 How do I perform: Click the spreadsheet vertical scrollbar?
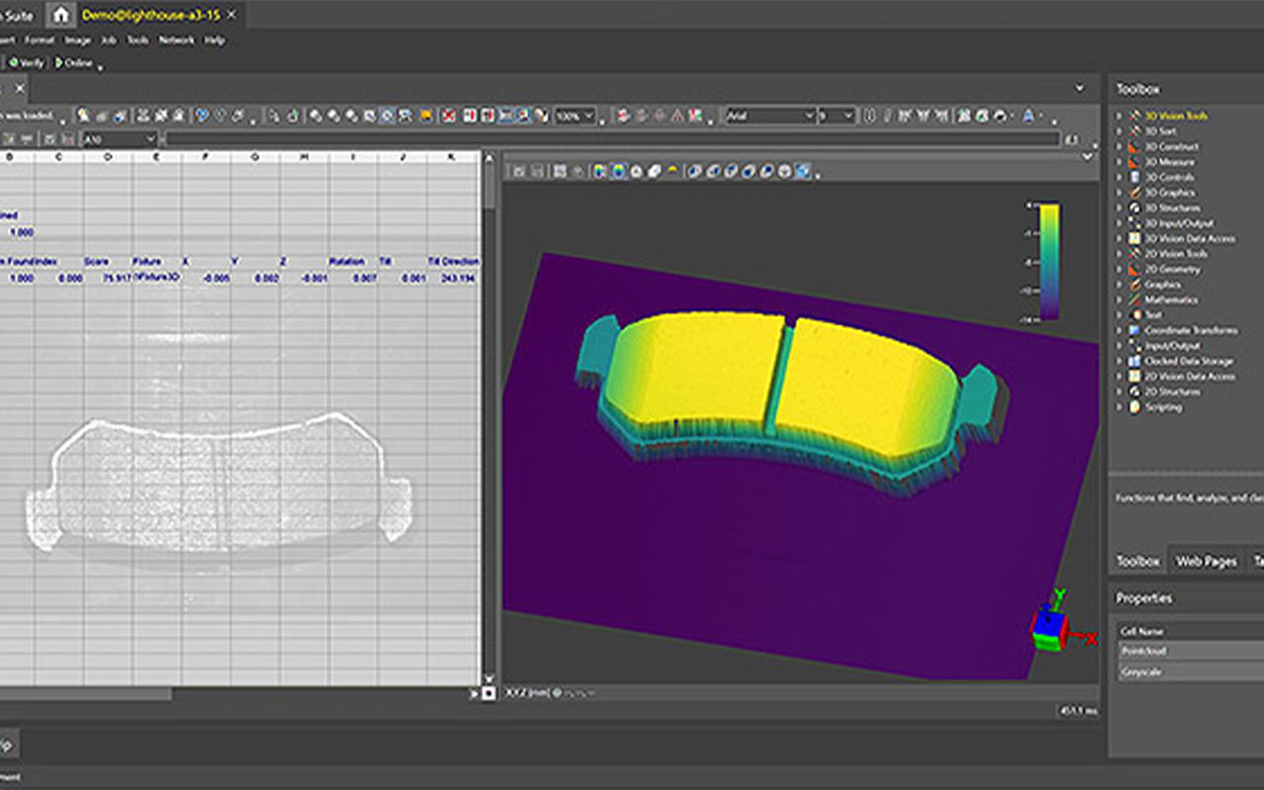click(489, 415)
